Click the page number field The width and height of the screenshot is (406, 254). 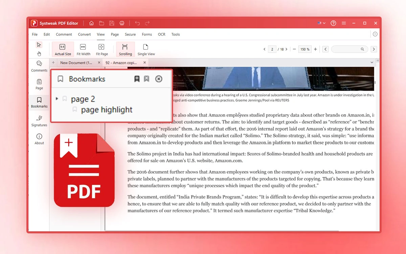(x=272, y=49)
